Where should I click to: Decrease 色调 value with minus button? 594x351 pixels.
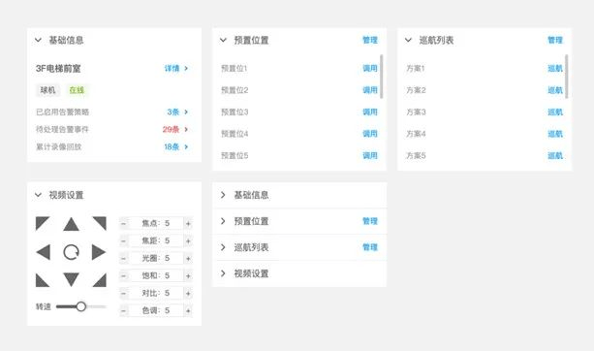123,311
